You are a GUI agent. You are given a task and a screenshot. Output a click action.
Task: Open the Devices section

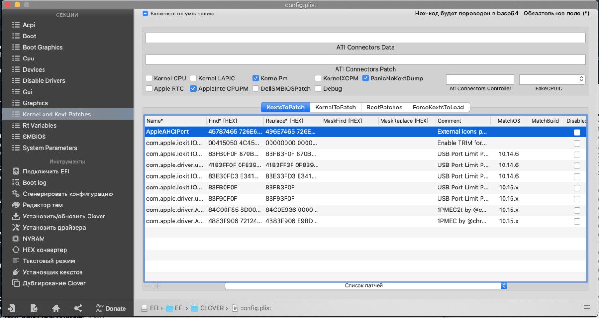tap(34, 70)
